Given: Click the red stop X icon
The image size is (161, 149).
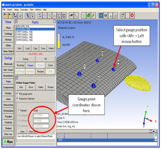Looking at the screenshot, I should pyautogui.click(x=132, y=16).
